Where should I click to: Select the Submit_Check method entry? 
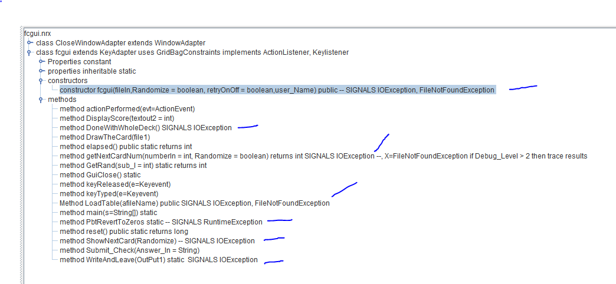pos(129,250)
